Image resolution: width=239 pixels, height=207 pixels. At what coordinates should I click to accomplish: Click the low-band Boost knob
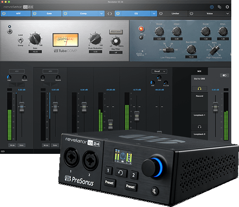[159, 31]
